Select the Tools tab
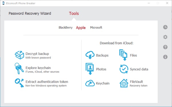The height and width of the screenshot is (107, 172). [74, 13]
